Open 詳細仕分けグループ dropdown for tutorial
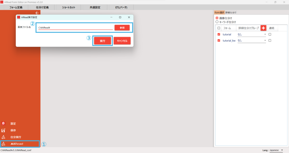 click(265, 35)
